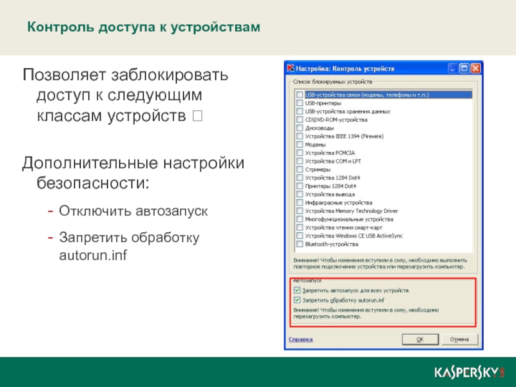Click the Kaspersky icon in dialog title bar
This screenshot has height=387, width=516.
[290, 68]
